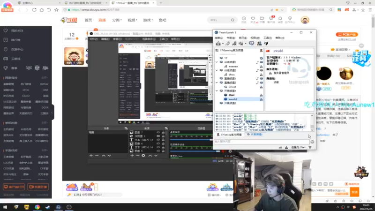Open Windows Start menu
This screenshot has height=211, width=375.
[5, 207]
